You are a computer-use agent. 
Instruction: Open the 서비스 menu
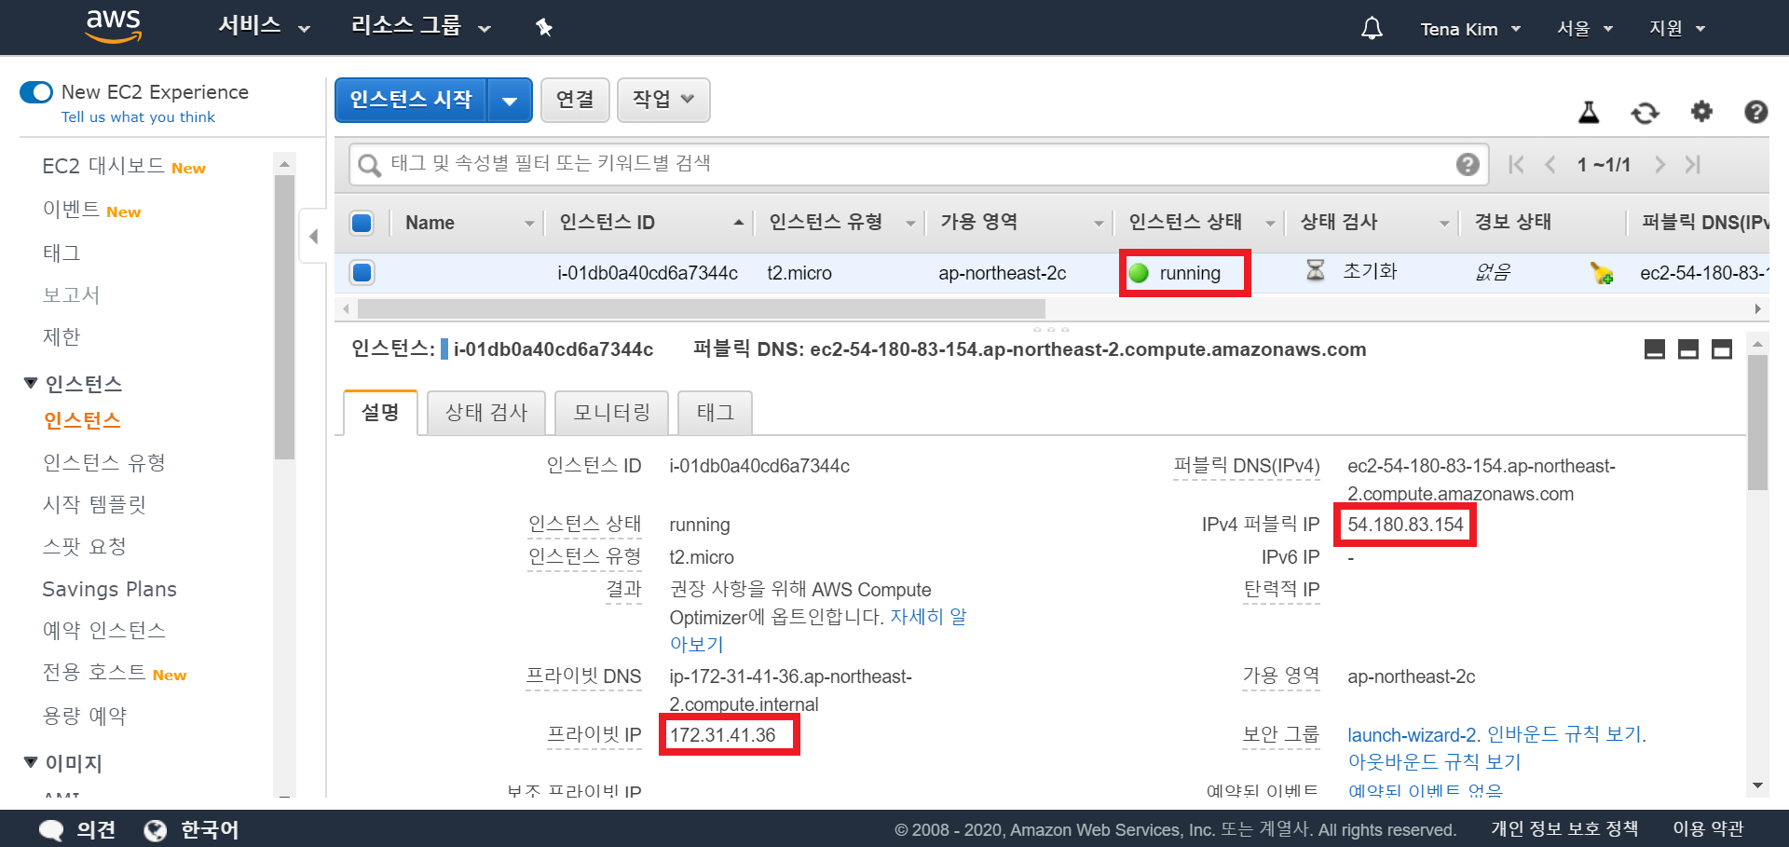[264, 27]
